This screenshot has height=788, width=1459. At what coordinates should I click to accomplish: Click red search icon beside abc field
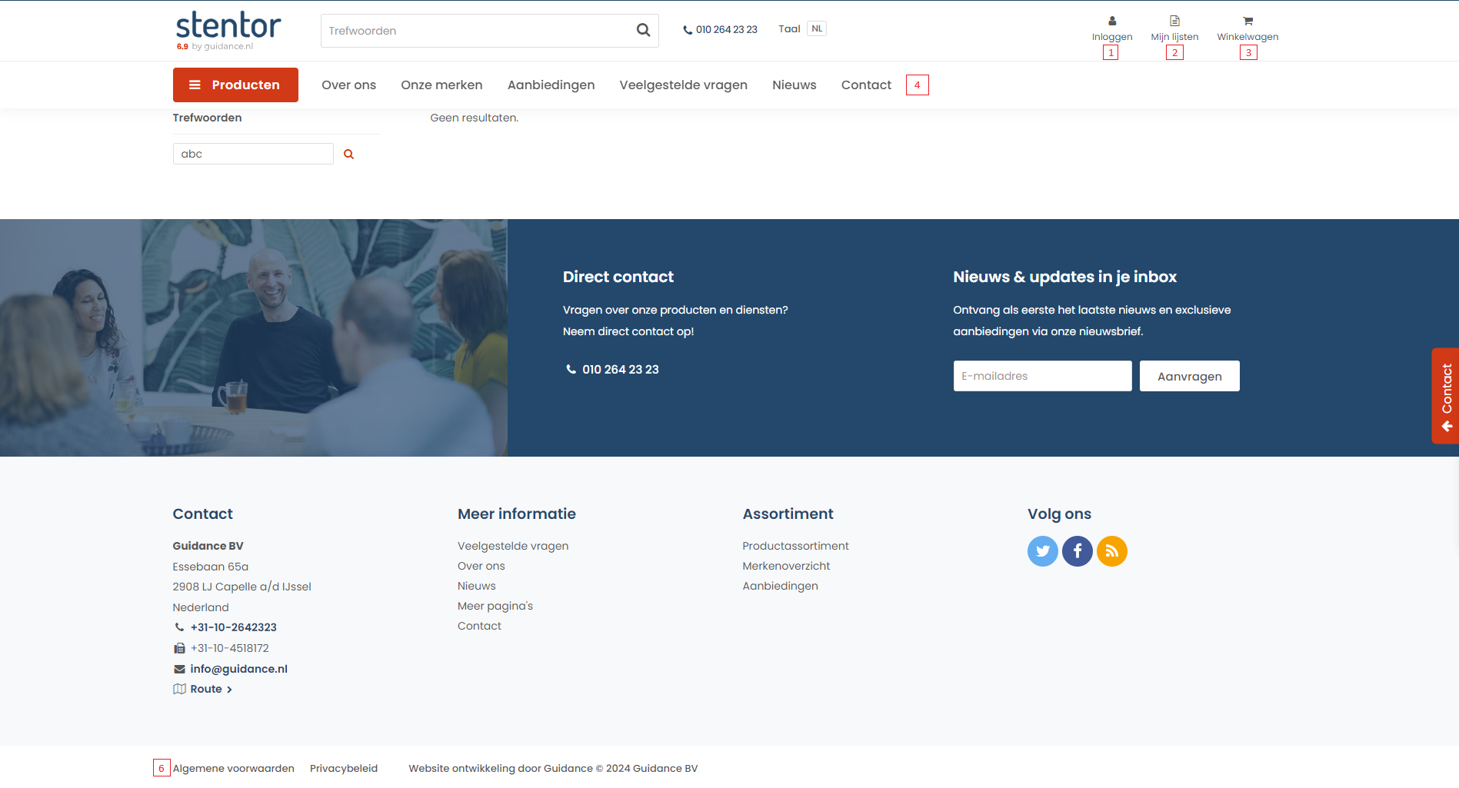pos(348,154)
